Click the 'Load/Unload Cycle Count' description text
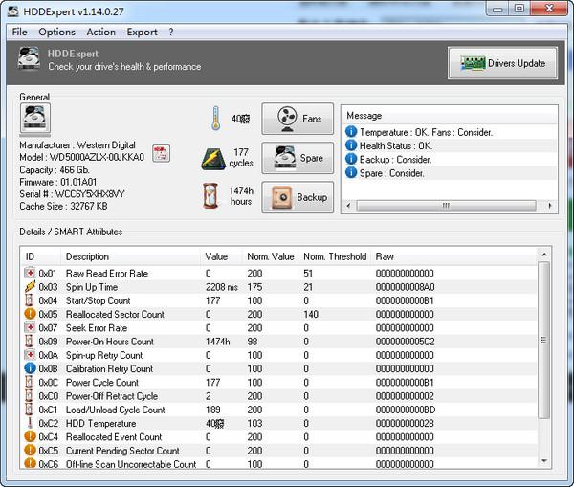The height and width of the screenshot is (487, 574). [116, 410]
